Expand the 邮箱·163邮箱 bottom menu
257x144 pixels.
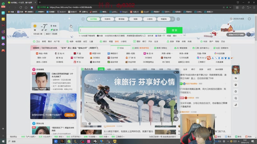pos(90,137)
